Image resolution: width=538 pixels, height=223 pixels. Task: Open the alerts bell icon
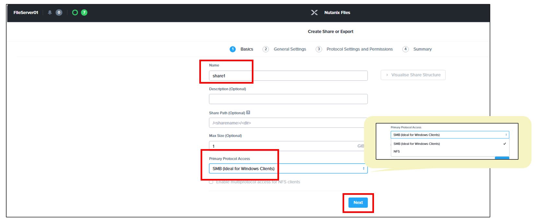(50, 13)
